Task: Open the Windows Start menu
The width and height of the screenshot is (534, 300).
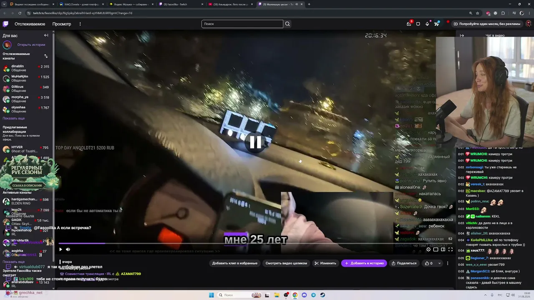Action: (212, 295)
